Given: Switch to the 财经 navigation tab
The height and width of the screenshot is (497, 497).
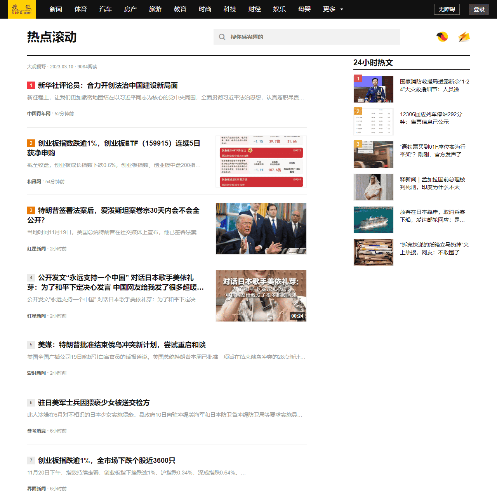Looking at the screenshot, I should (254, 9).
